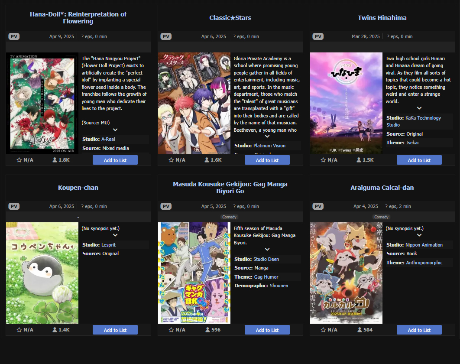Expand the Koupen-chan synopsis chevron
Image resolution: width=460 pixels, height=364 pixels.
(x=115, y=235)
